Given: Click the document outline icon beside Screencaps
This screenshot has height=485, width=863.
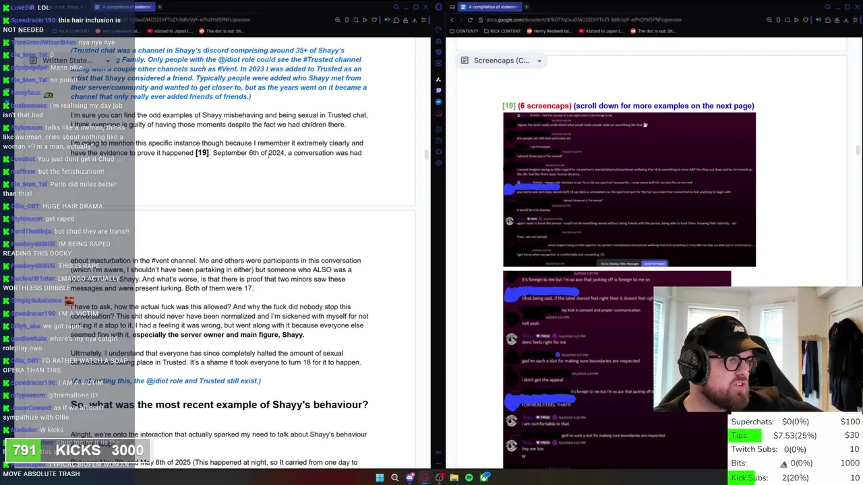Looking at the screenshot, I should [465, 61].
